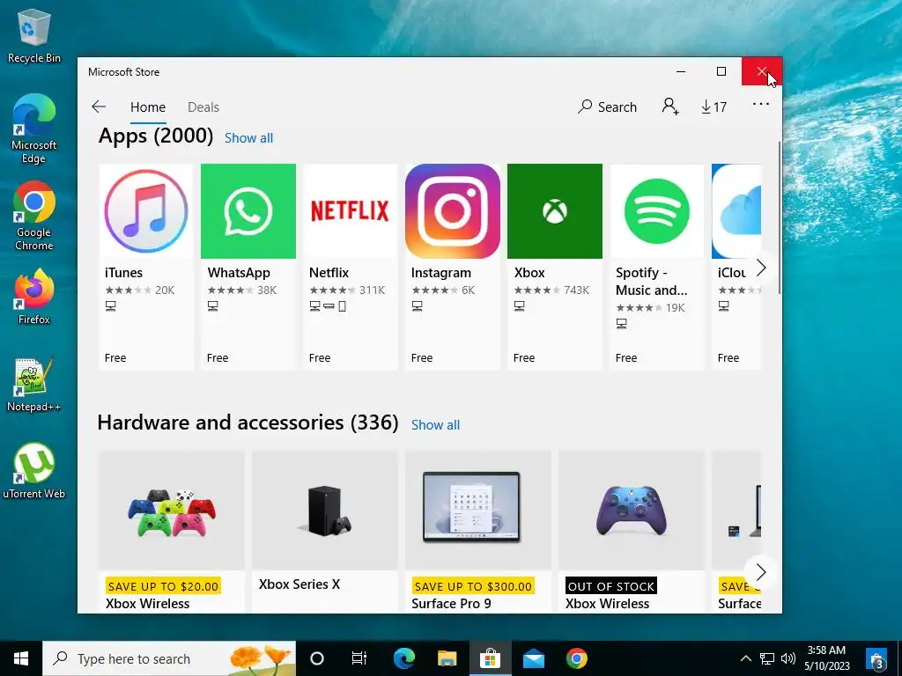Open the Xbox app tile
This screenshot has height=676, width=902.
pos(555,267)
